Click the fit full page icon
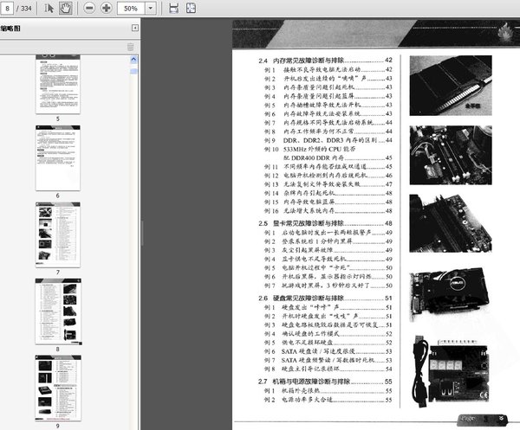This screenshot has height=430, width=520. click(191, 8)
